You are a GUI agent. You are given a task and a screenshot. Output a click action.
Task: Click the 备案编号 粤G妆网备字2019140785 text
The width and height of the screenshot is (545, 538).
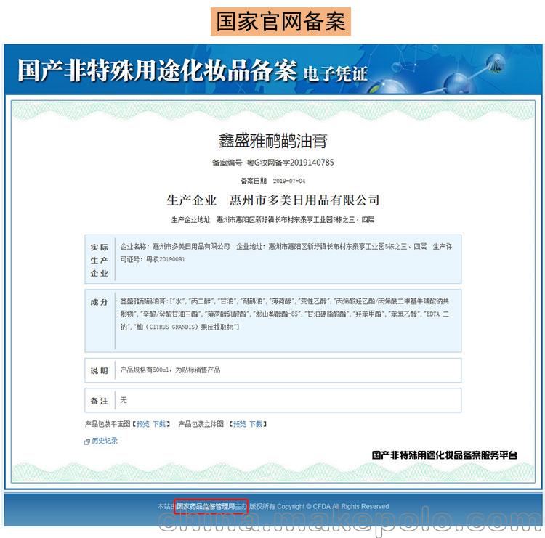pyautogui.click(x=272, y=162)
